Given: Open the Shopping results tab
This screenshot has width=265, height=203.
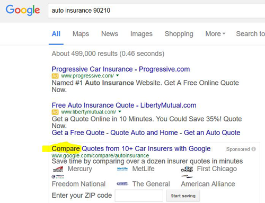Looking at the screenshot, I should [179, 34].
